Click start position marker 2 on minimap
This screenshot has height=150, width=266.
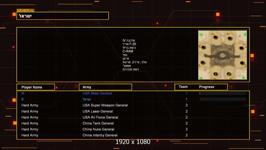pyautogui.click(x=229, y=74)
